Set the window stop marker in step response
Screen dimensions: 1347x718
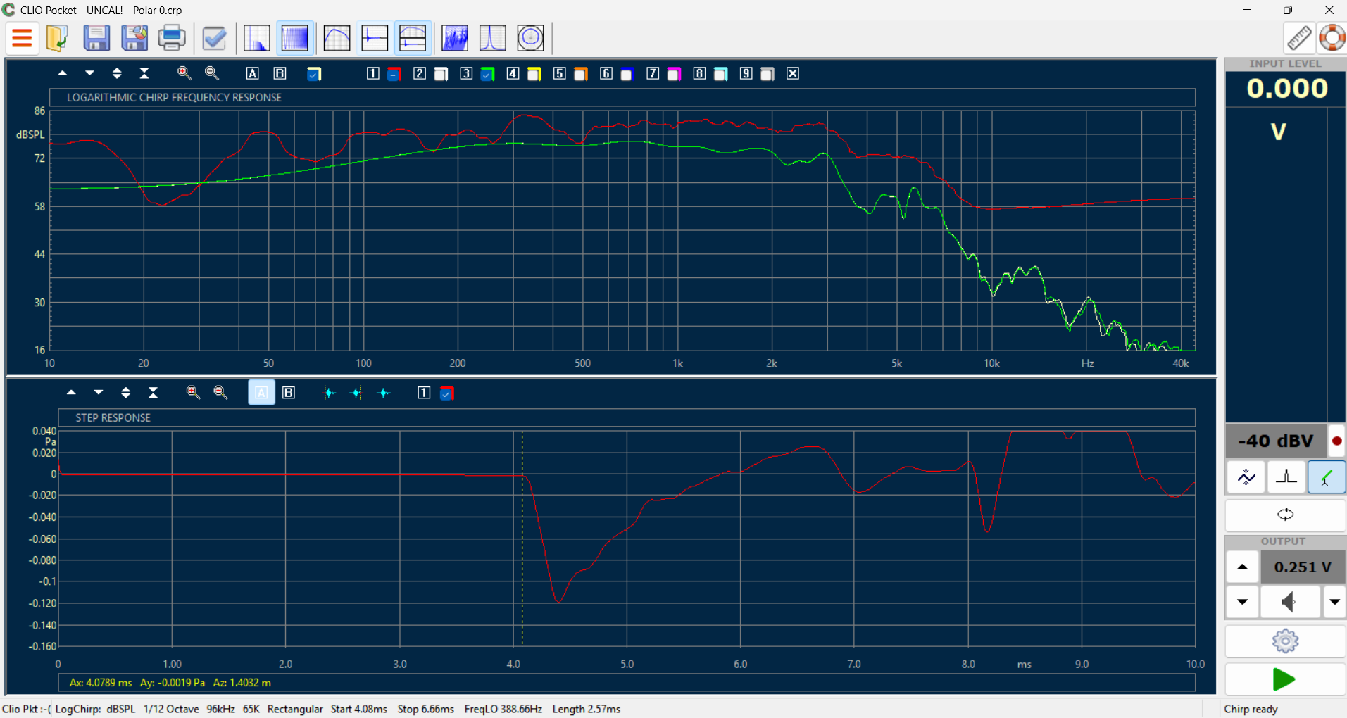click(x=356, y=393)
